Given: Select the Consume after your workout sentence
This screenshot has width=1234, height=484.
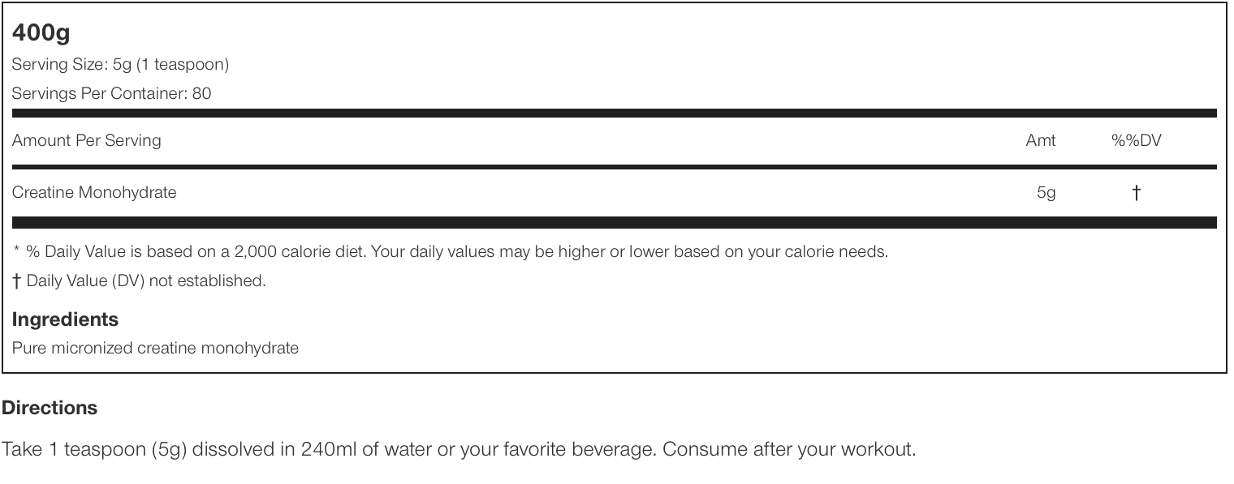Looking at the screenshot, I should tap(789, 449).
